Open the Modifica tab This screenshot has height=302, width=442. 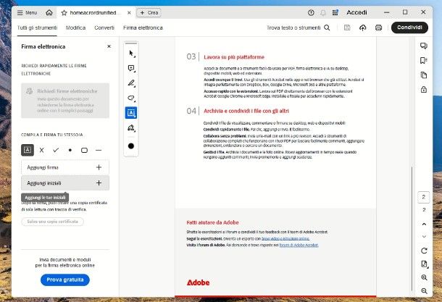75,28
